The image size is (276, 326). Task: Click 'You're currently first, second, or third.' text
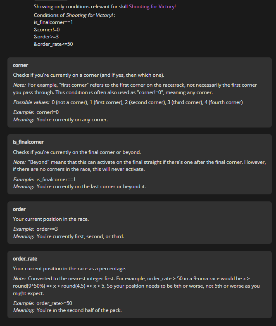[x=80, y=236]
